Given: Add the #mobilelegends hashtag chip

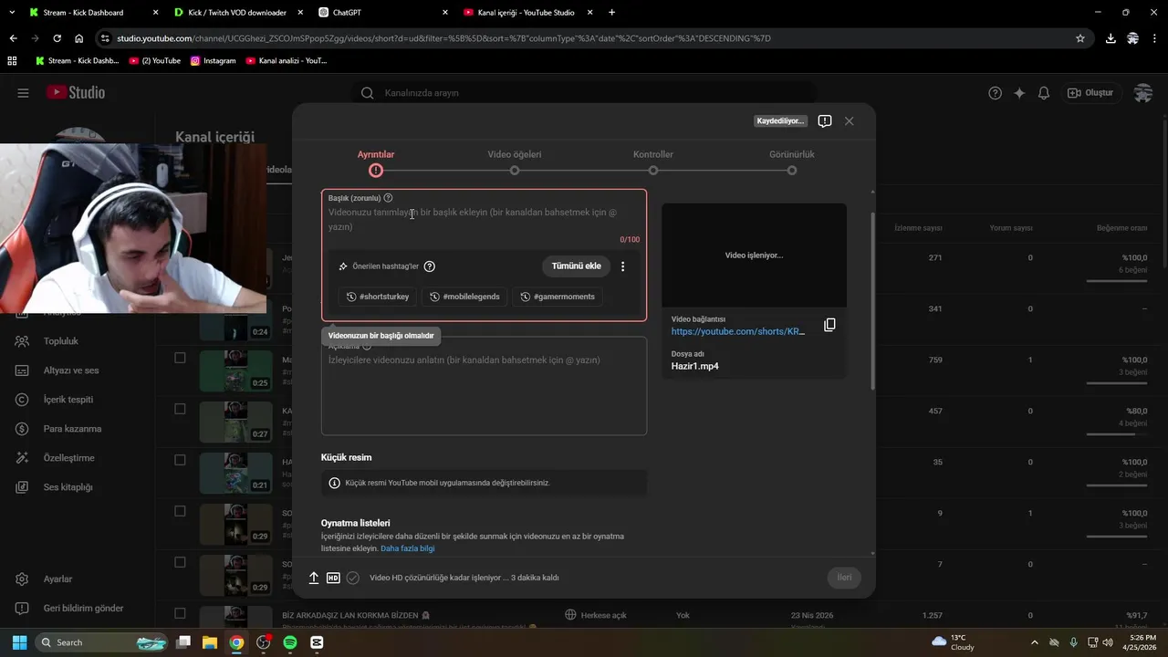Looking at the screenshot, I should pyautogui.click(x=464, y=297).
